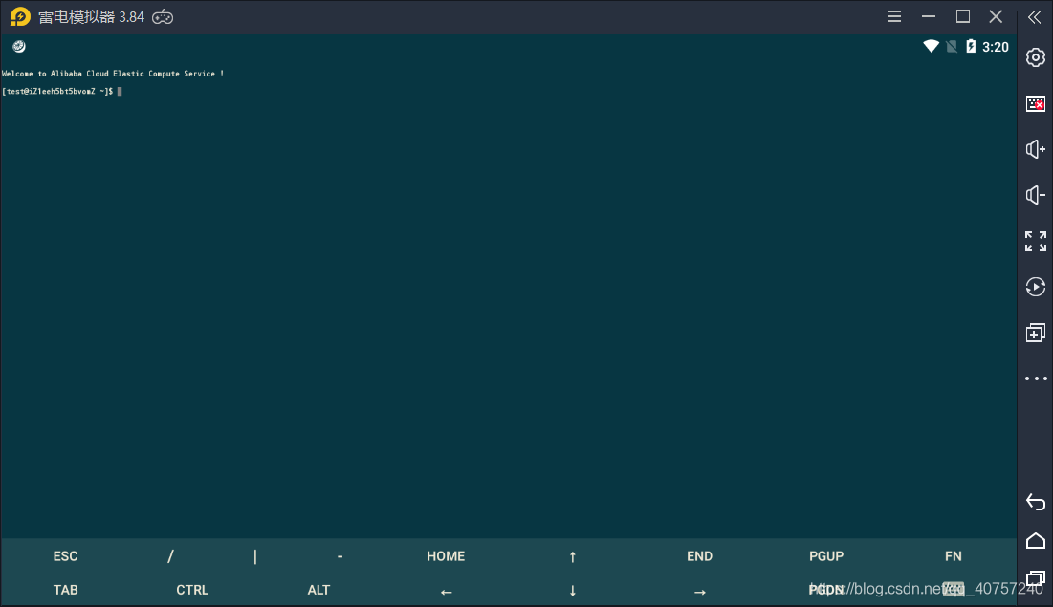This screenshot has width=1053, height=607.
Task: Open the hamburger menu in the title bar
Action: pyautogui.click(x=894, y=16)
